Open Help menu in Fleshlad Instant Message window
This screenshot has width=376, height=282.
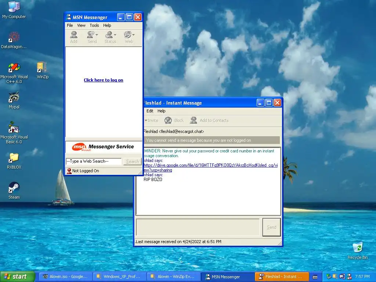coord(162,111)
